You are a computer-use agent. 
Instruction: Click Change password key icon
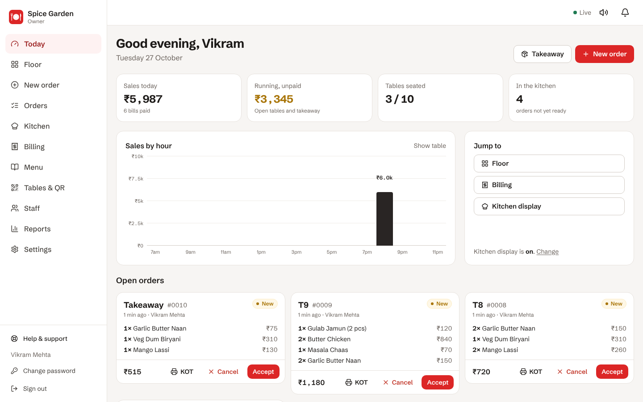tap(14, 371)
